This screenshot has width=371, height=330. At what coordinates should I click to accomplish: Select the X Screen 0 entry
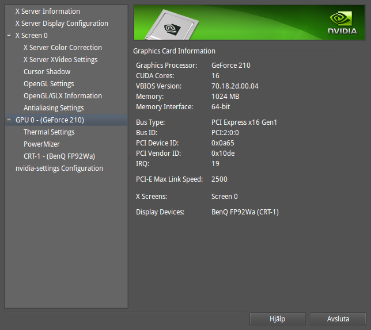(32, 36)
